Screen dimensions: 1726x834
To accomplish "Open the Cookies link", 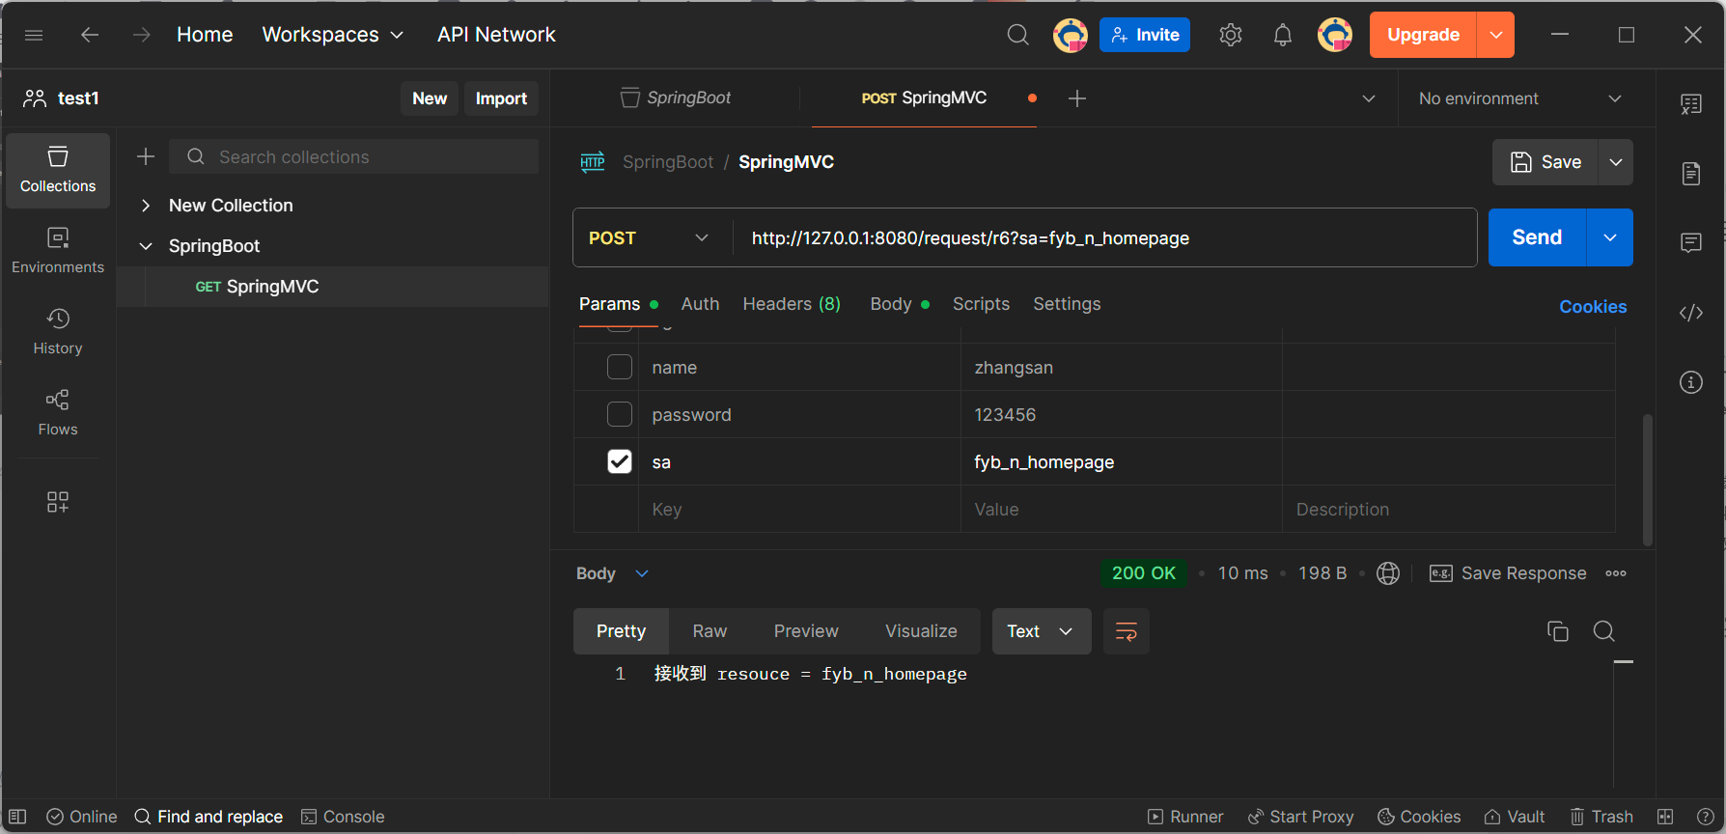I will (1593, 307).
